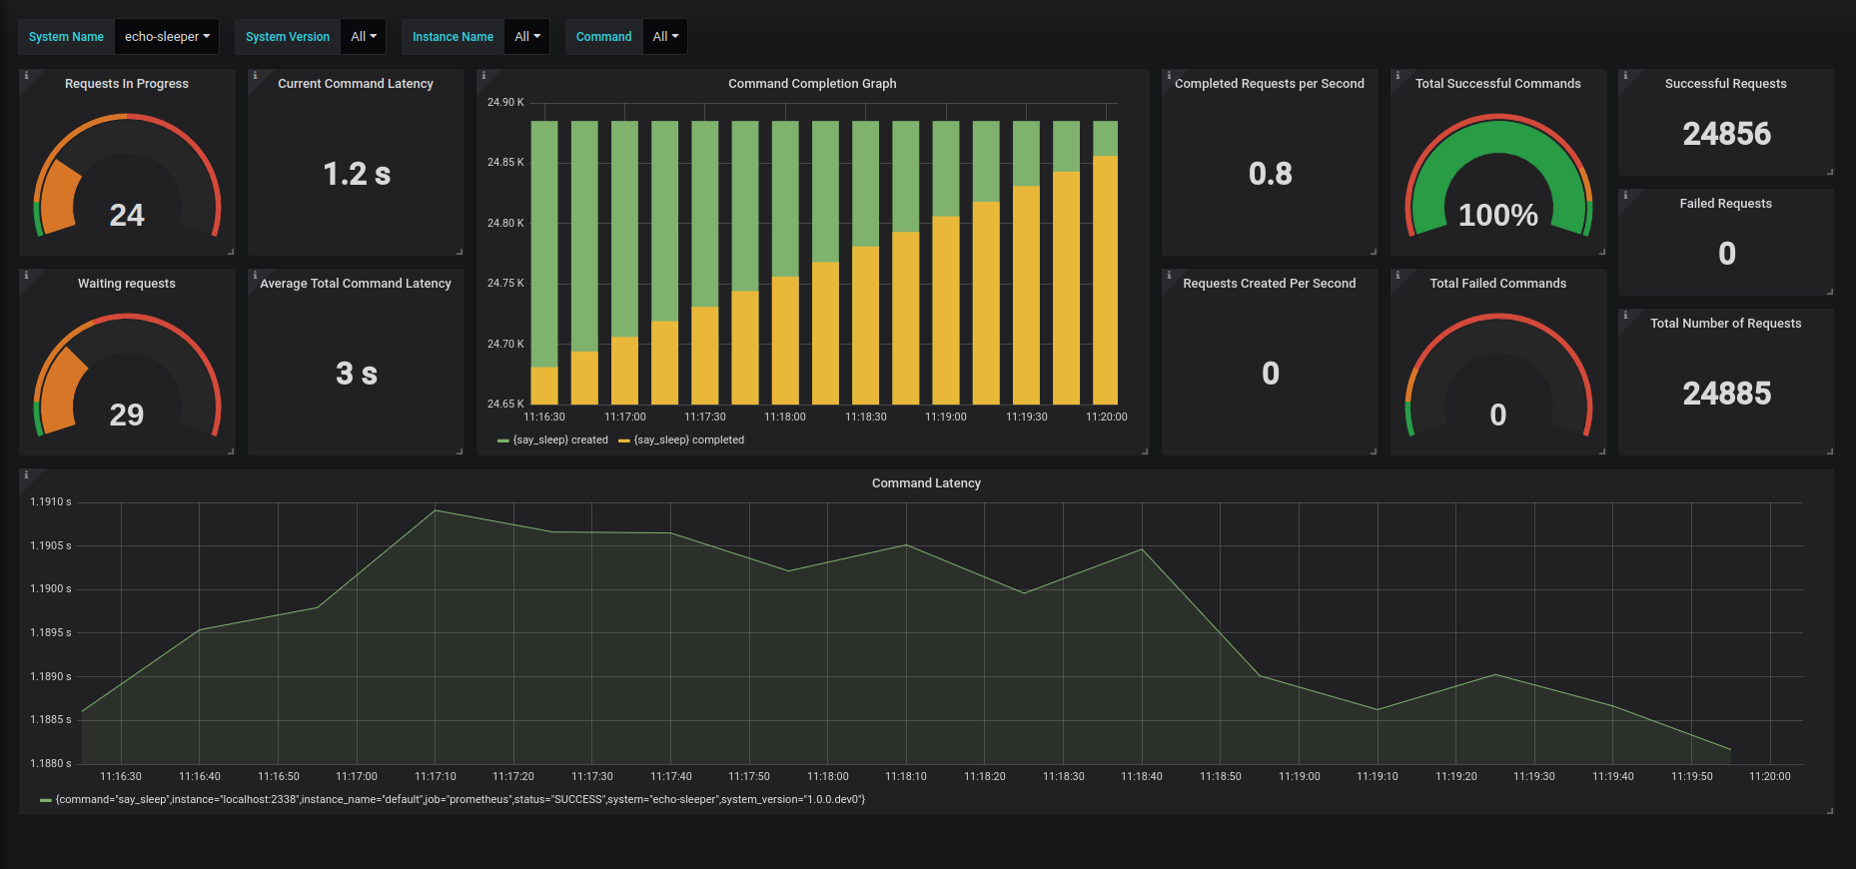The height and width of the screenshot is (869, 1856).
Task: Click the yellow color swatch of {say_sleep} completed
Action: pos(624,440)
